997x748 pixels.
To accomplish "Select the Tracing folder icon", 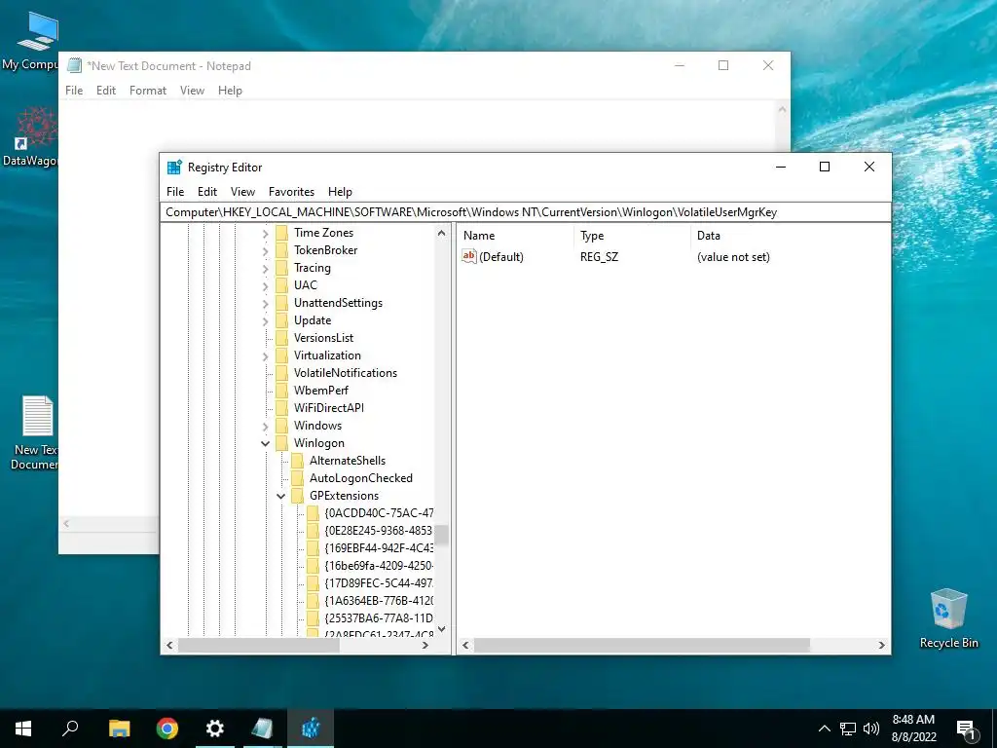I will point(281,268).
